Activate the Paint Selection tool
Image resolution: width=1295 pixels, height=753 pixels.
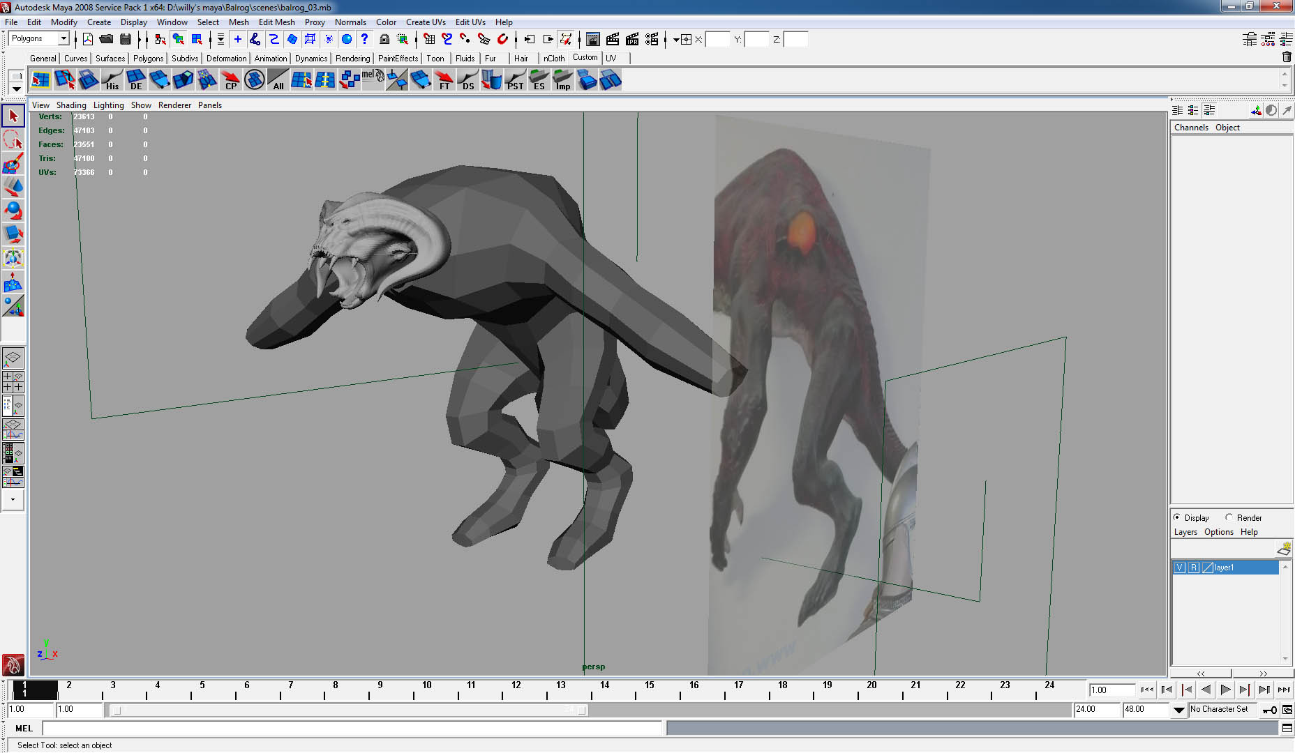click(x=13, y=163)
